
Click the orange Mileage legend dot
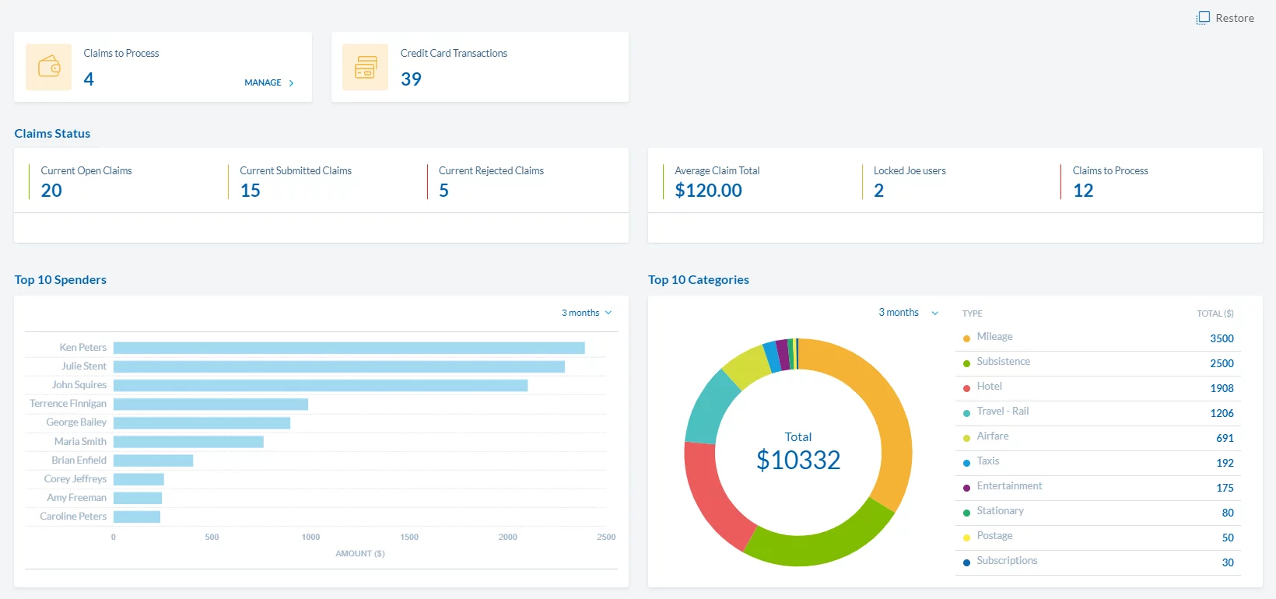coord(966,338)
